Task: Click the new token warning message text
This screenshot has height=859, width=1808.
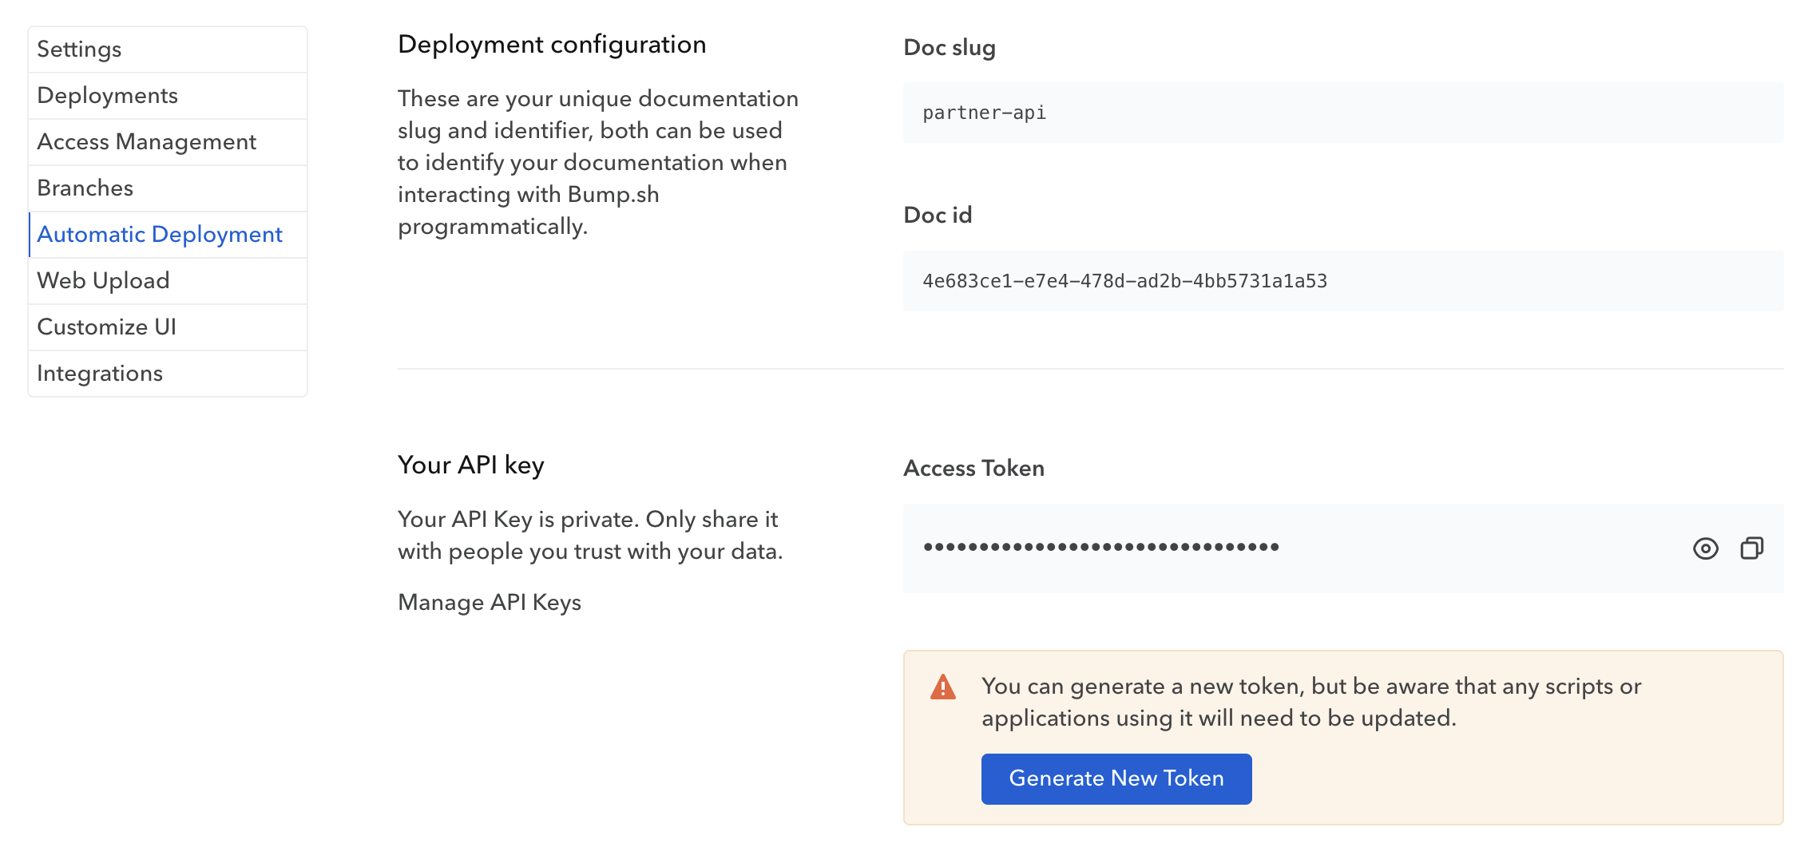Action: (x=1310, y=703)
